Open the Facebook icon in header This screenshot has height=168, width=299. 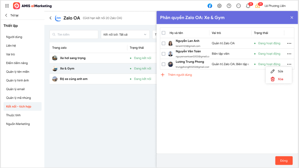[x=210, y=6]
